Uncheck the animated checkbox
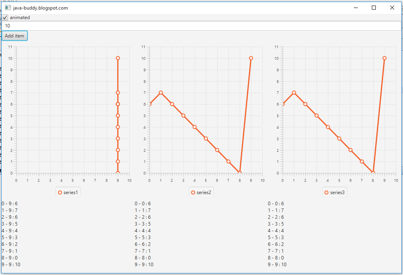The width and height of the screenshot is (403, 275). [4, 17]
